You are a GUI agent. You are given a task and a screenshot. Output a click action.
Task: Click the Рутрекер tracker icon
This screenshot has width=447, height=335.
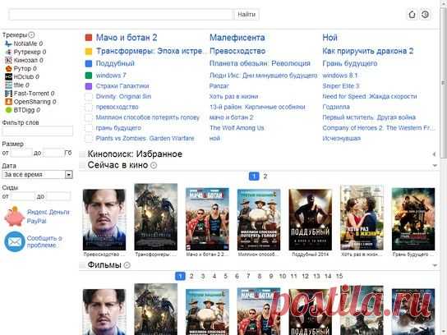[x=8, y=52]
